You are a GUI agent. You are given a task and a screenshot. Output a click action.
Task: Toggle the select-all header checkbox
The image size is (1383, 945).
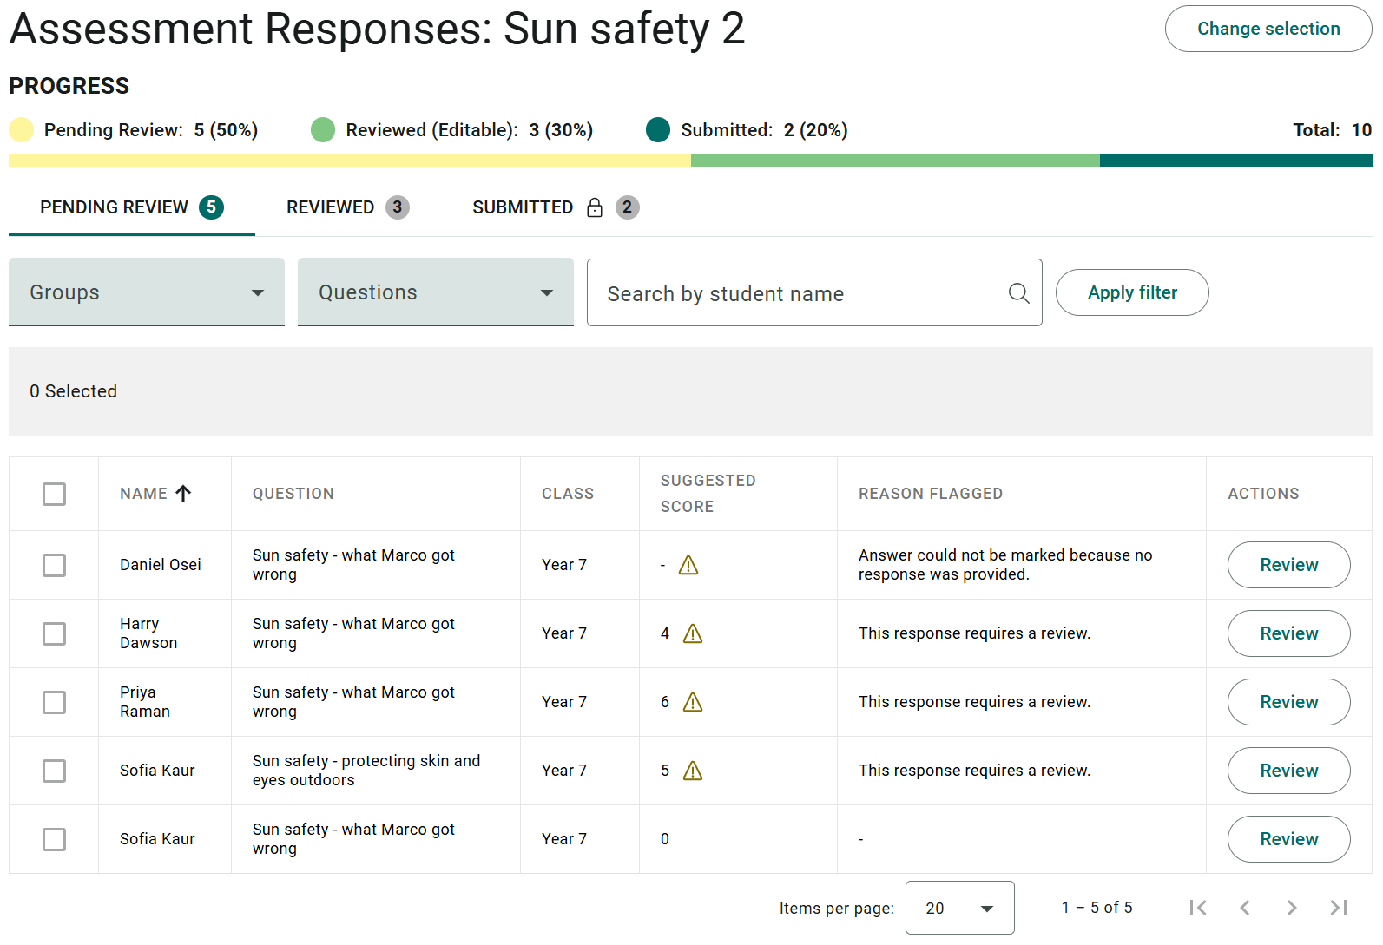54,494
